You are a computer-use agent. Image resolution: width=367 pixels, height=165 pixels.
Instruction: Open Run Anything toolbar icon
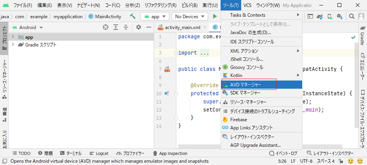(310, 16)
